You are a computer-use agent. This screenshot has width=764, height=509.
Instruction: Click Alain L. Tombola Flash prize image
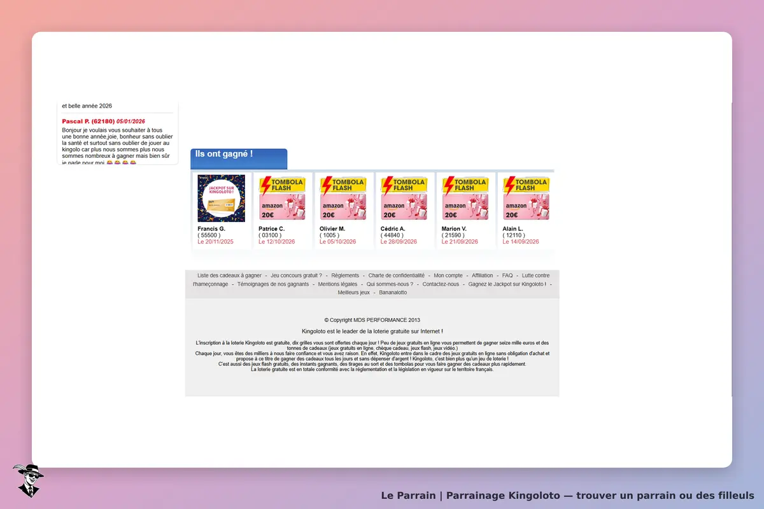tap(527, 199)
